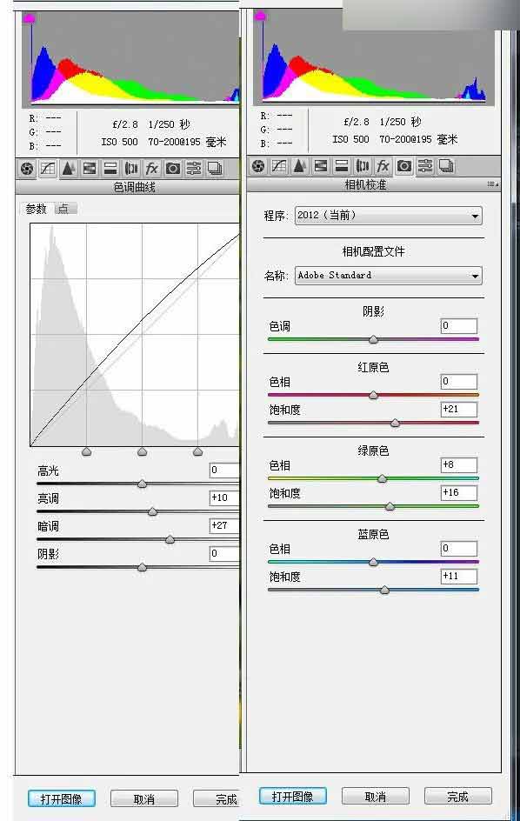520x821 pixels.
Task: Click 蓝原色 色相 value field
Action: (x=459, y=548)
